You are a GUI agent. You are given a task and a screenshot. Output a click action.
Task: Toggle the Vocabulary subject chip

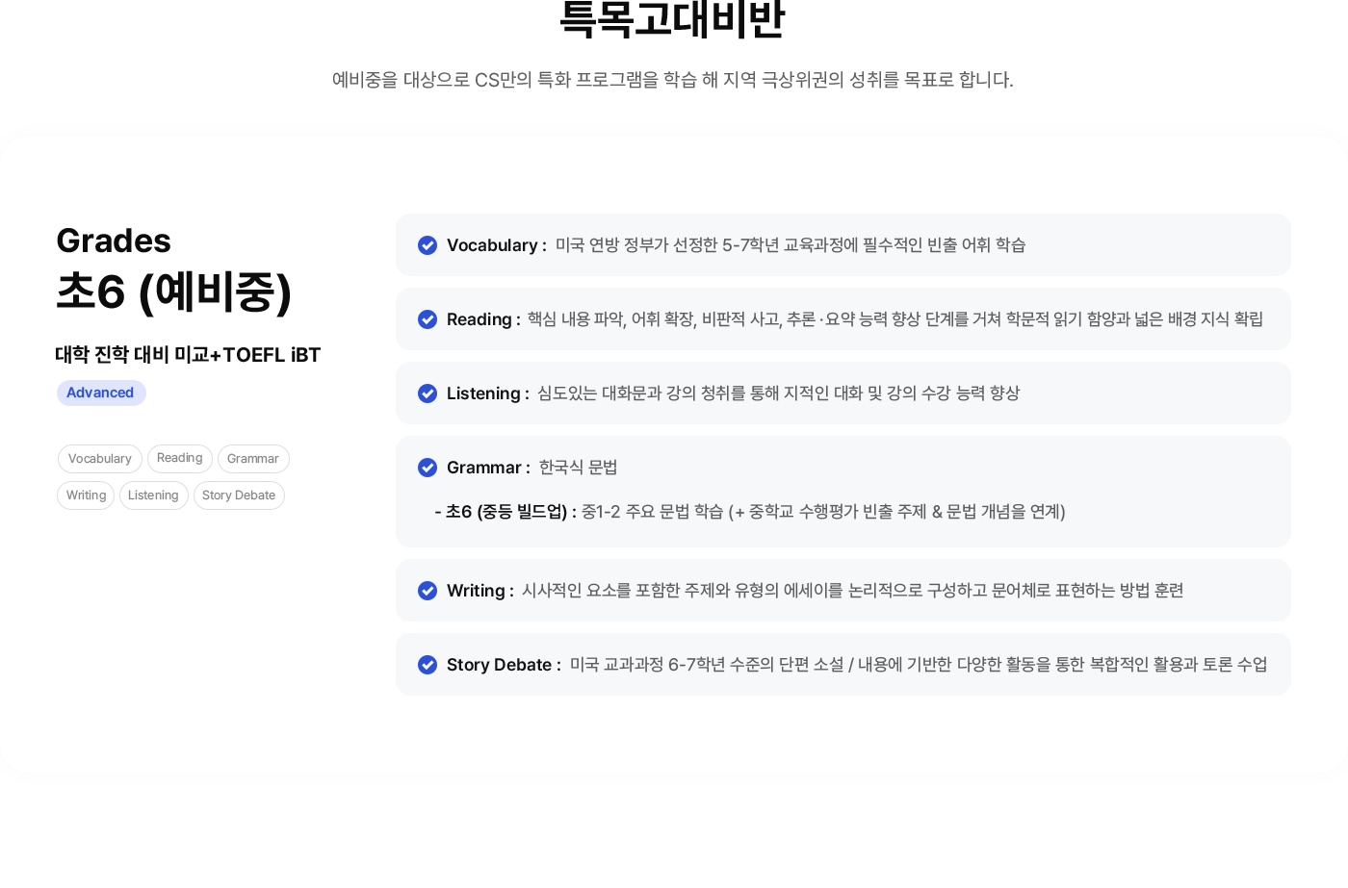coord(99,459)
